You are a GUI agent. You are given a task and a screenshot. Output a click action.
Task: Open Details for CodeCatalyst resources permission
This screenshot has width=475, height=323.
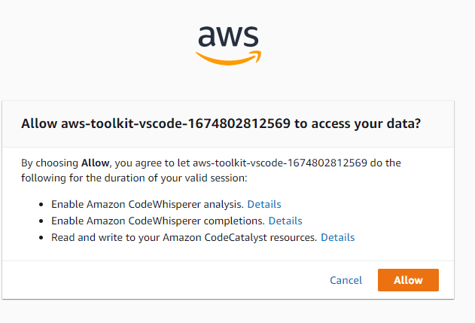pyautogui.click(x=337, y=238)
